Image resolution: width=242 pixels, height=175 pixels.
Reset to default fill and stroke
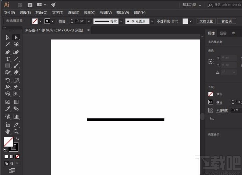[5, 150]
